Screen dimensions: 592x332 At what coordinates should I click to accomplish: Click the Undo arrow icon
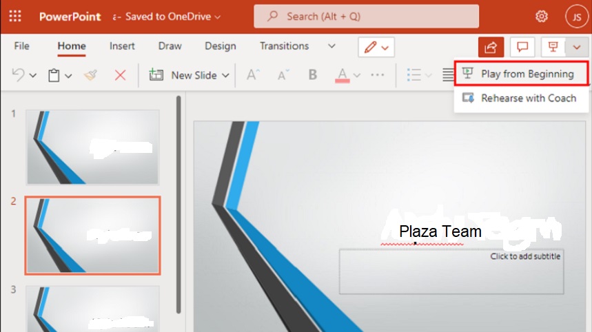pyautogui.click(x=18, y=75)
